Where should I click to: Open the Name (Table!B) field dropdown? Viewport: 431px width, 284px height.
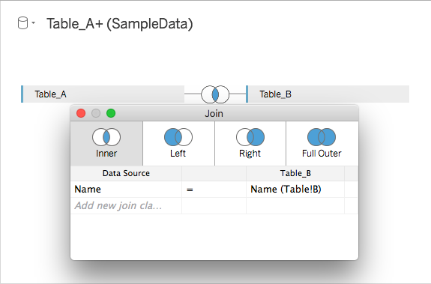tap(295, 190)
